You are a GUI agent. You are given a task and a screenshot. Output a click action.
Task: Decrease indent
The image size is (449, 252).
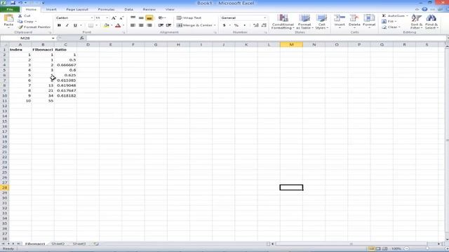[161, 25]
